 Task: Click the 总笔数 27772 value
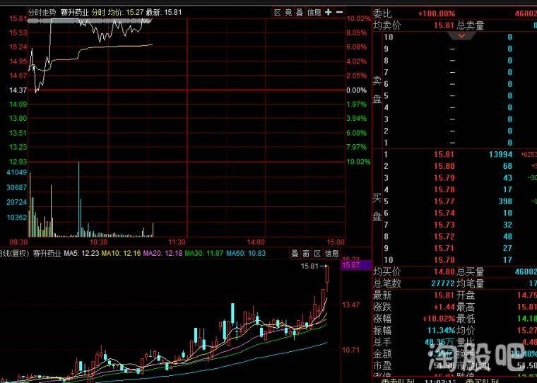point(443,283)
